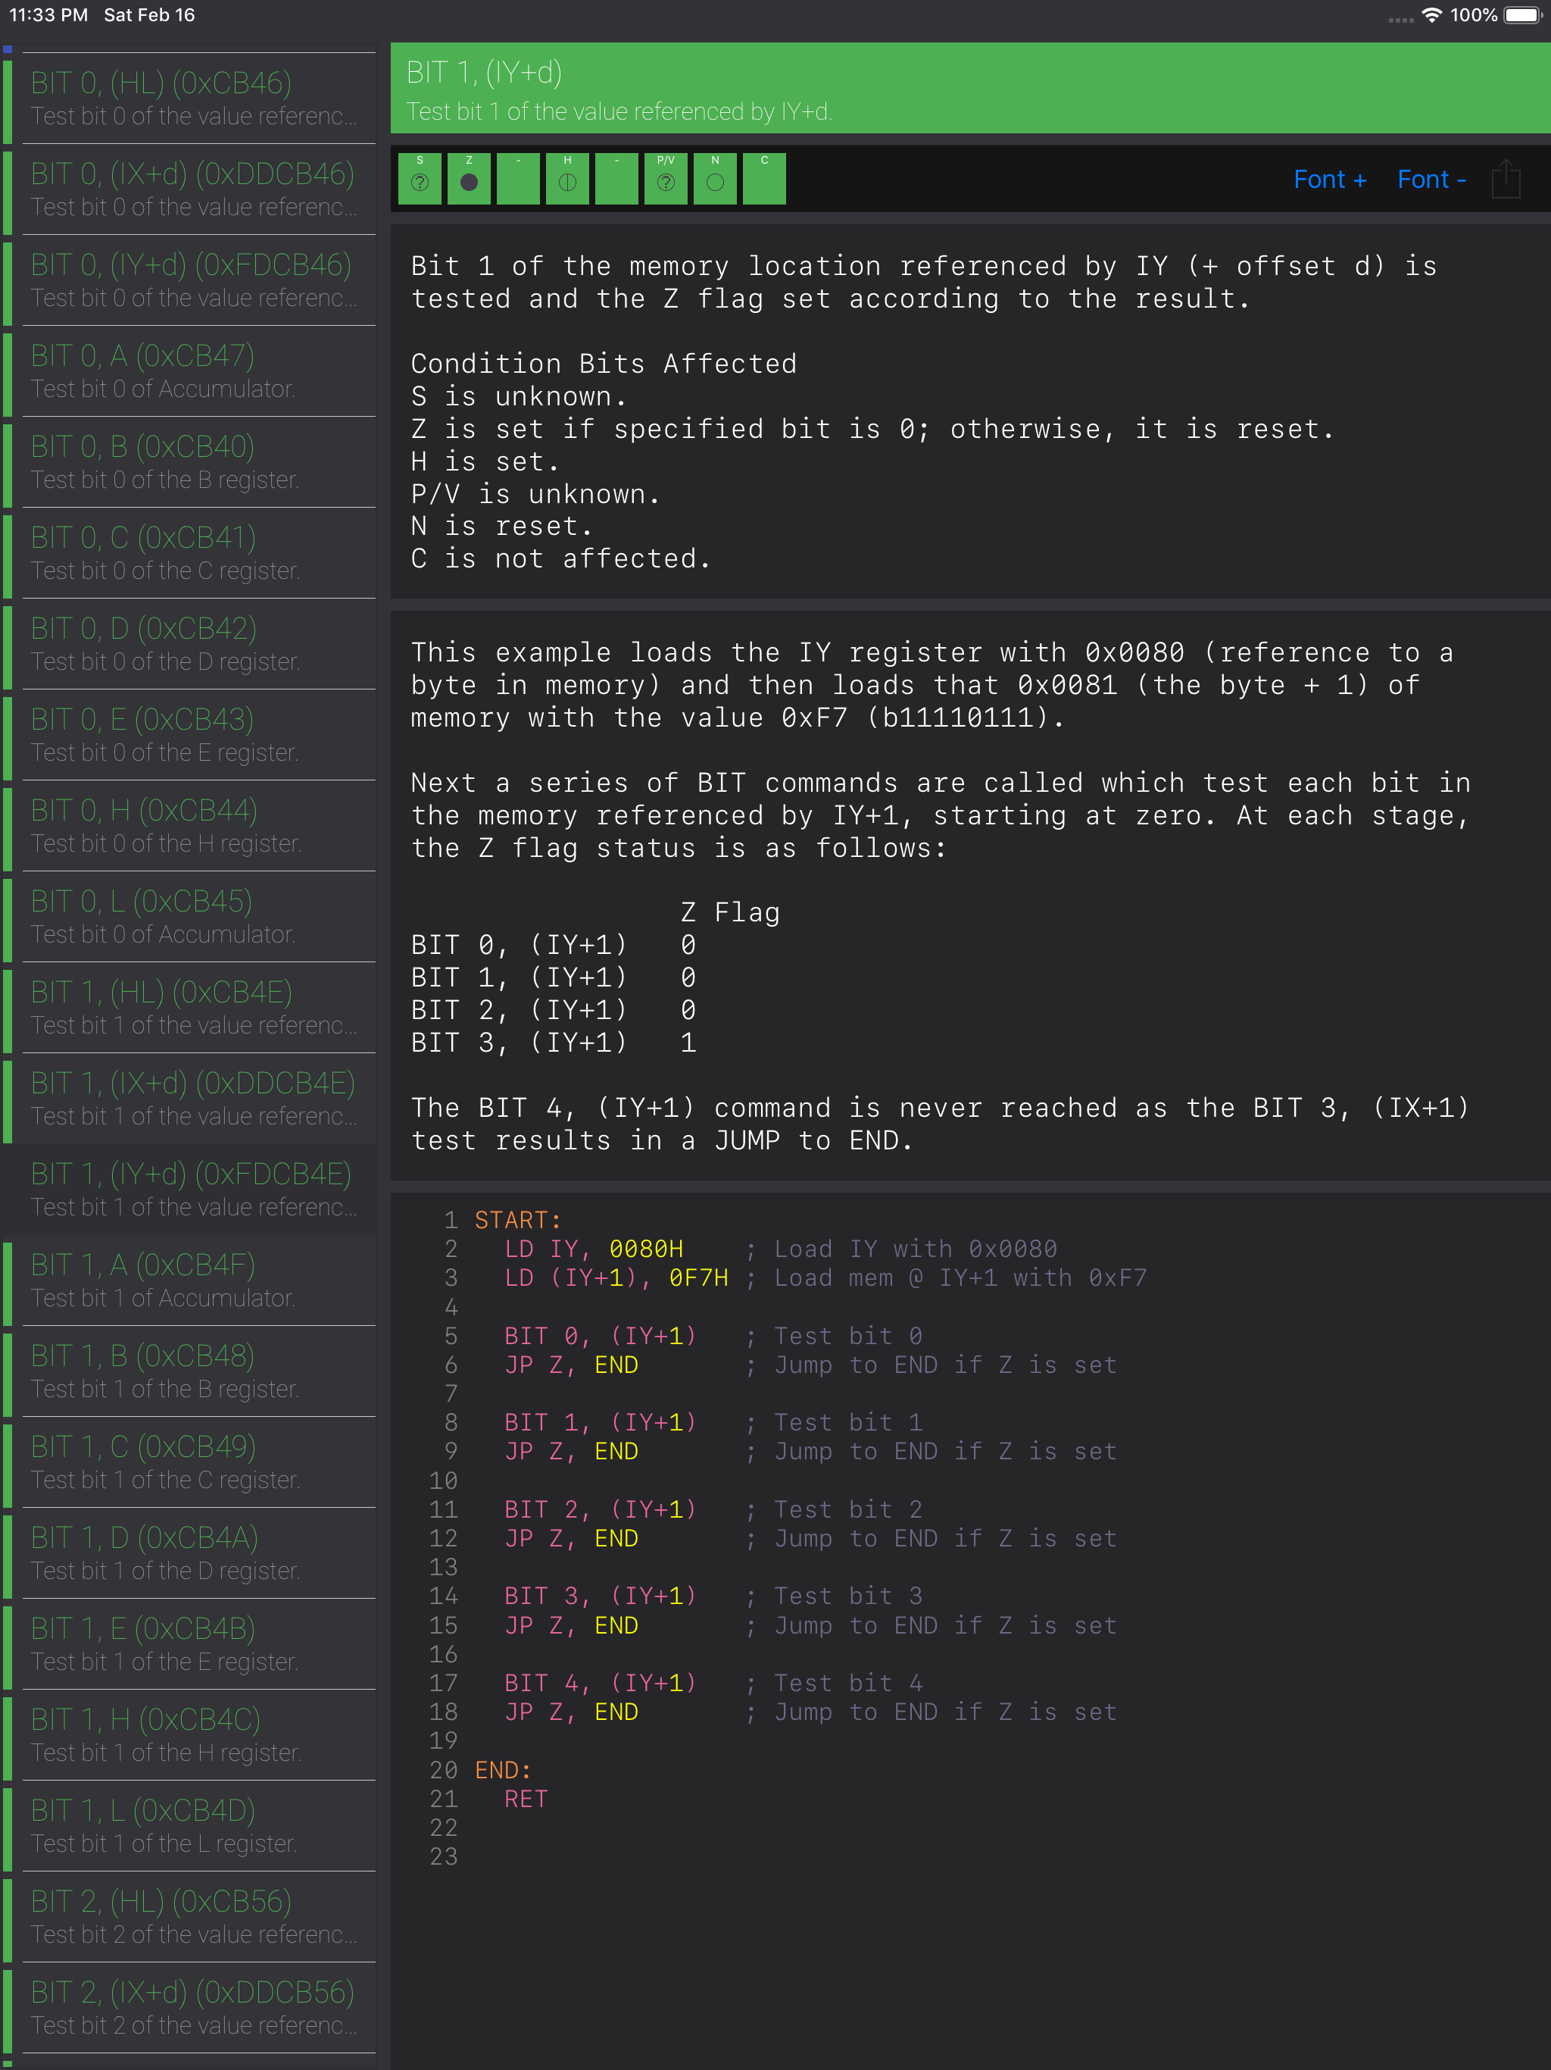
Task: Tap the Z flag indicator box
Action: pyautogui.click(x=469, y=179)
